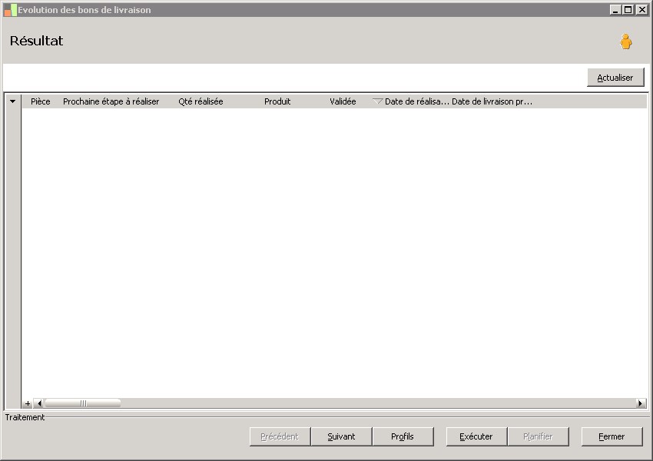Click the Qté réalisée column header

tap(201, 101)
